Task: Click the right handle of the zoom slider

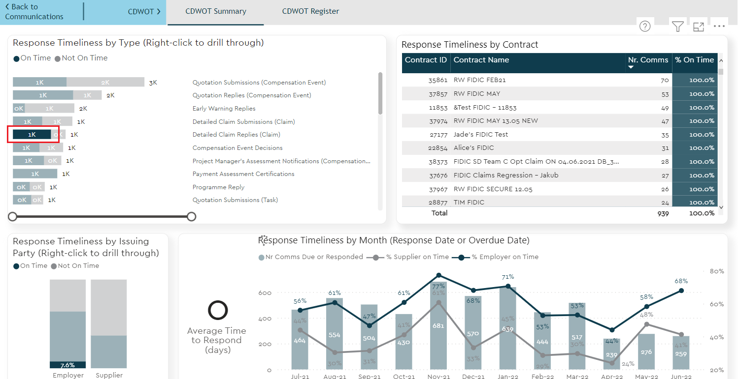Action: [x=192, y=217]
